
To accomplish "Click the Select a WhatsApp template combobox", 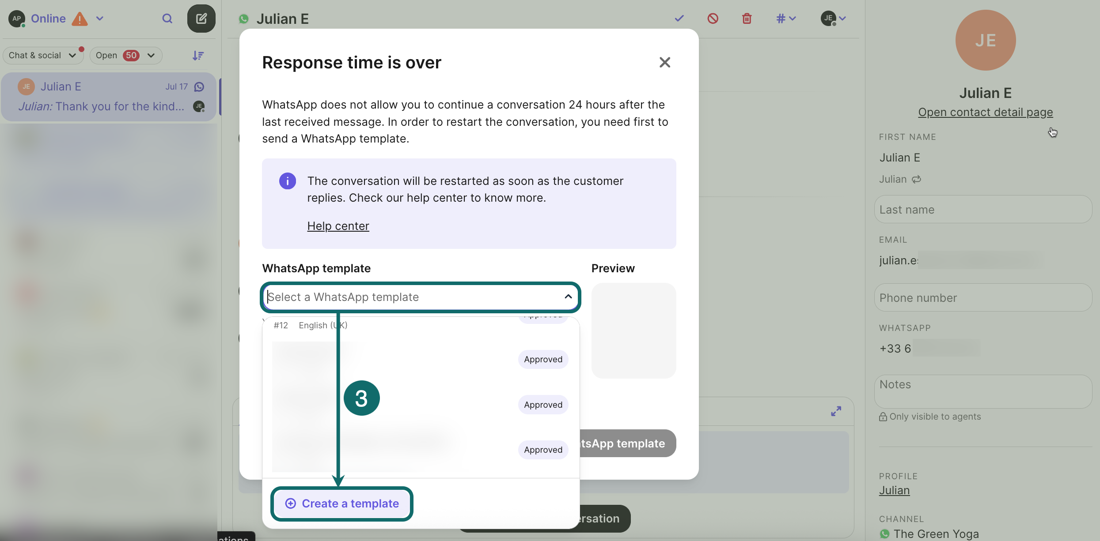I will click(x=420, y=297).
